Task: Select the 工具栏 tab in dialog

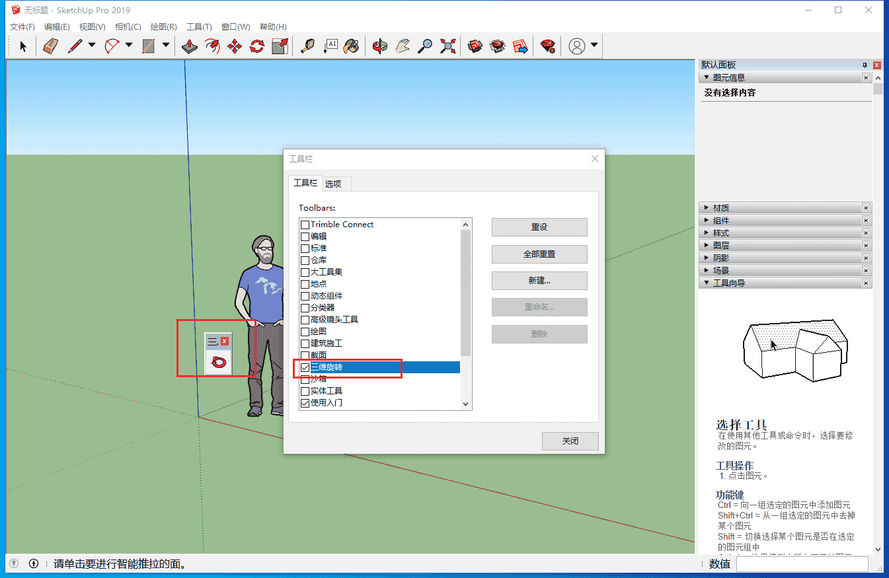Action: [305, 183]
